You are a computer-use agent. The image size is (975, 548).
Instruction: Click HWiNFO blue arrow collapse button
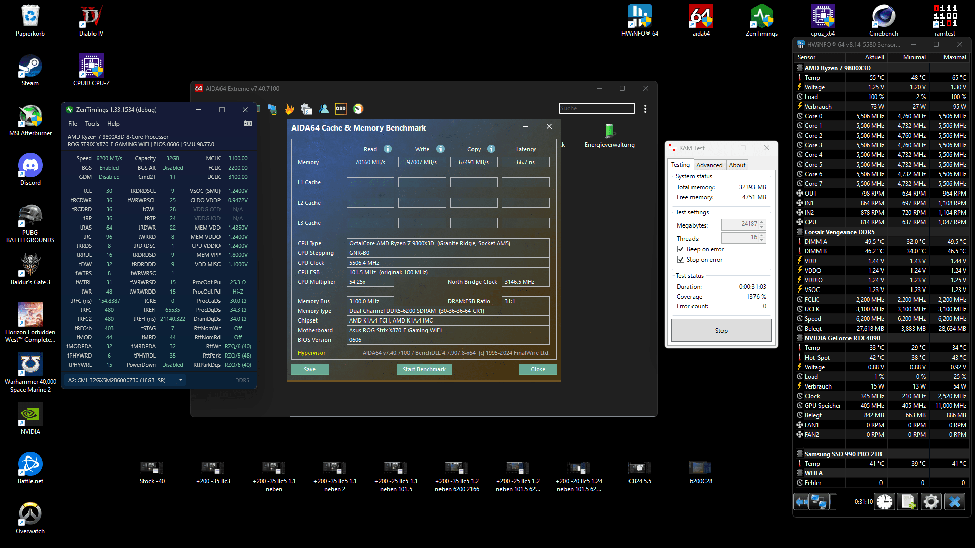point(801,502)
